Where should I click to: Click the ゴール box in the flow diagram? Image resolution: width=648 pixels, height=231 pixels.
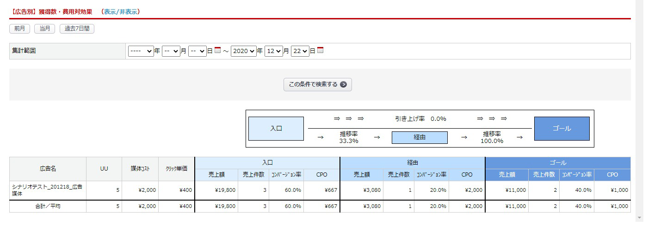(562, 129)
